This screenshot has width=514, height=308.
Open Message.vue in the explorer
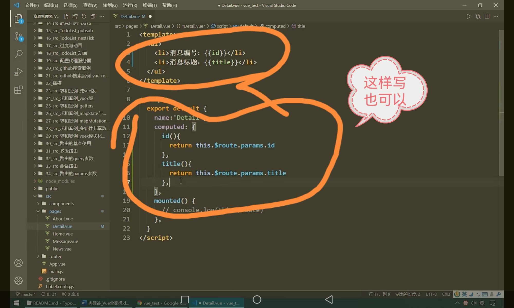click(65, 242)
